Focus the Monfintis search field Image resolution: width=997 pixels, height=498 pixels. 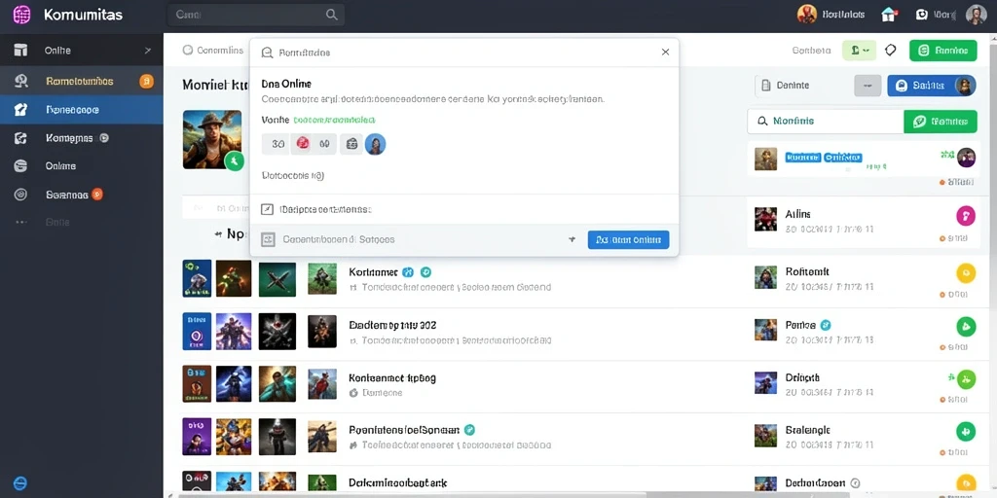coord(826,121)
